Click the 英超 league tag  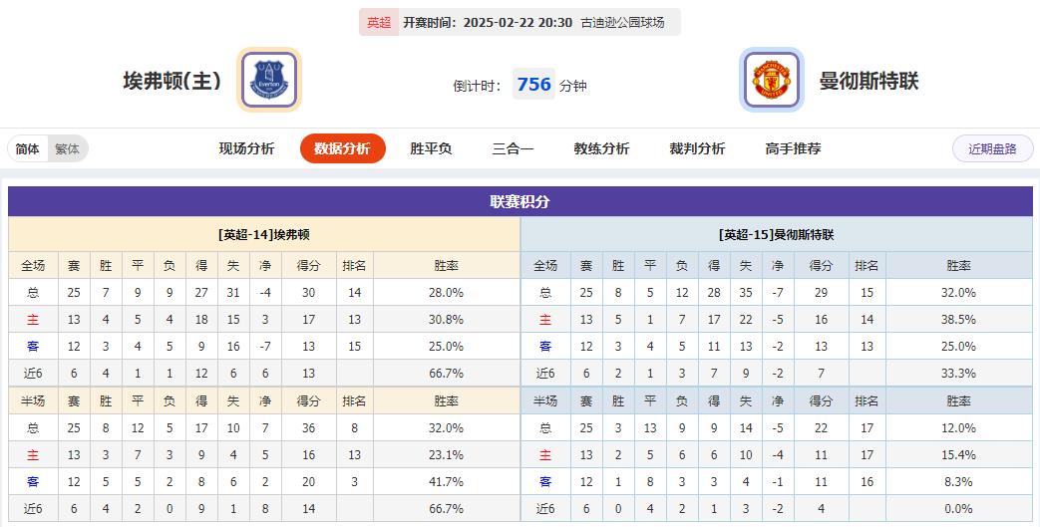click(x=379, y=22)
